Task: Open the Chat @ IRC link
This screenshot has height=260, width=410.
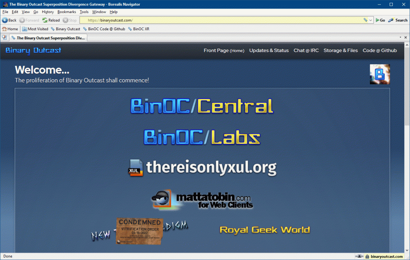Action: pyautogui.click(x=306, y=51)
